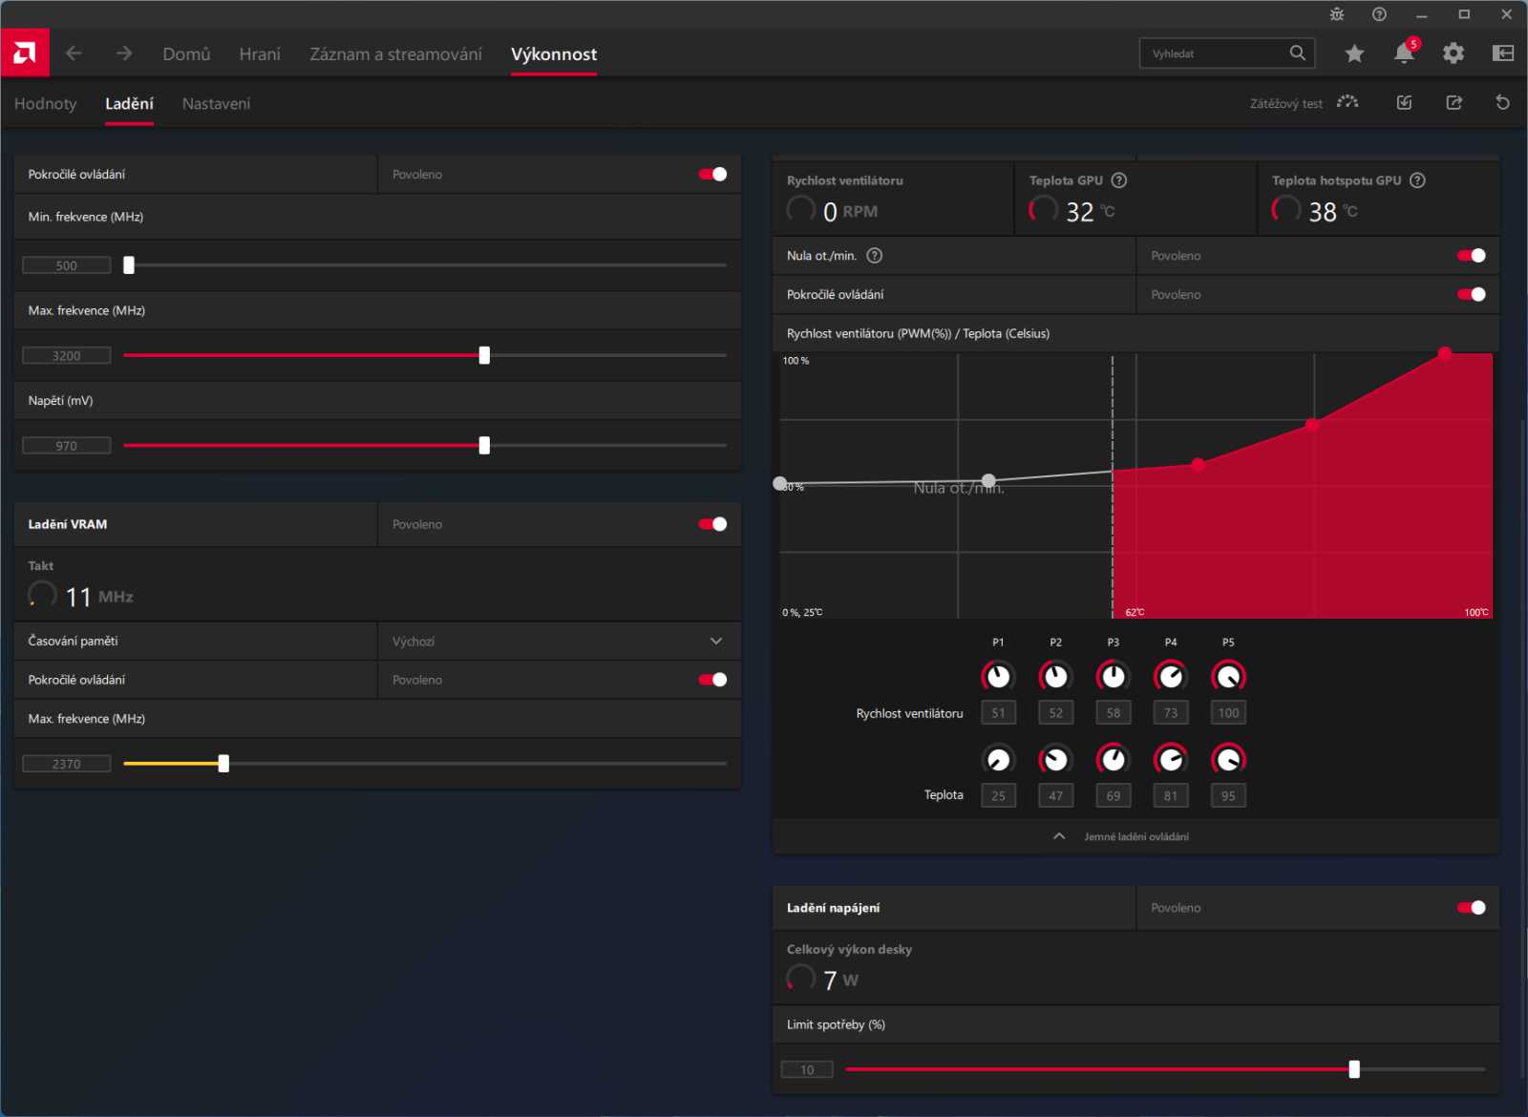This screenshot has width=1528, height=1117.
Task: Click P3 temperature value 69
Action: [x=1114, y=795]
